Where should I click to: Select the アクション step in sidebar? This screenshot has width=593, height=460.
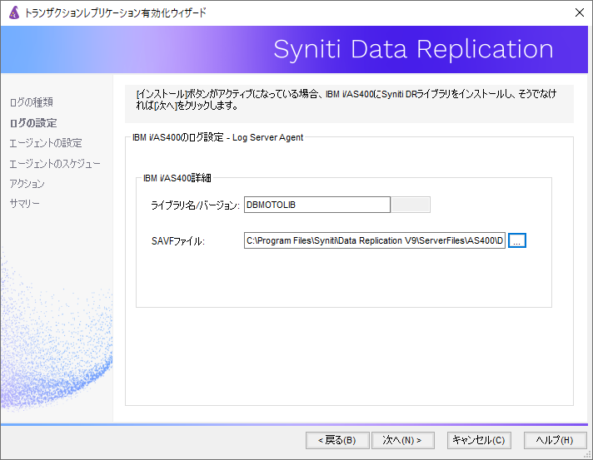[27, 184]
